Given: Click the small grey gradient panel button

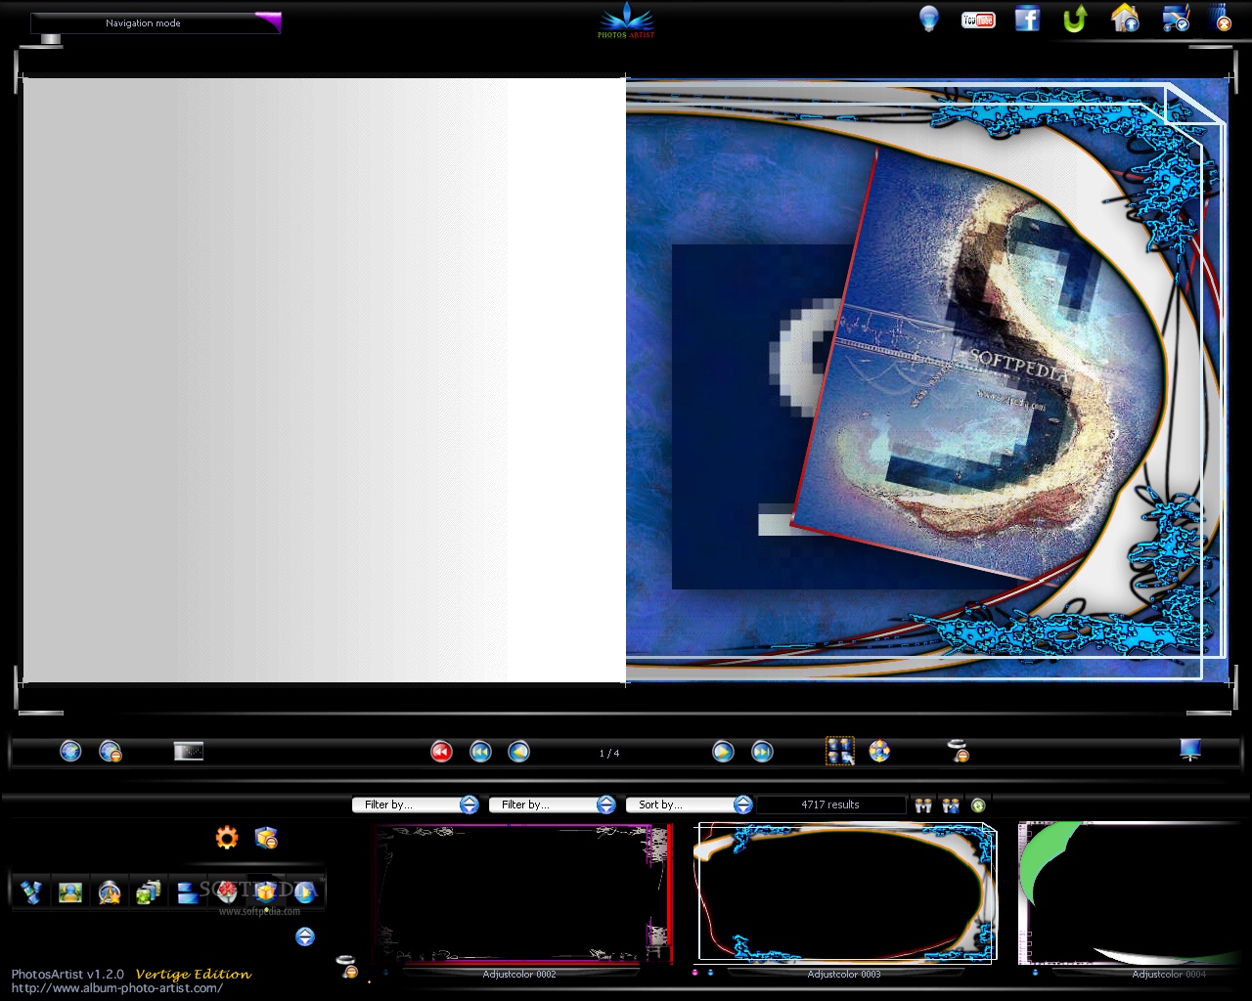Looking at the screenshot, I should pyautogui.click(x=189, y=751).
